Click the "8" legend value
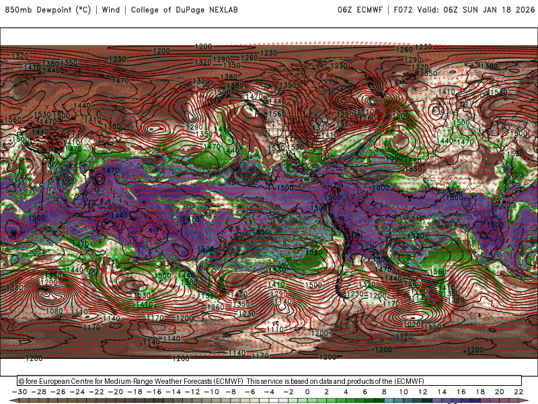The width and height of the screenshot is (538, 404). 384,392
